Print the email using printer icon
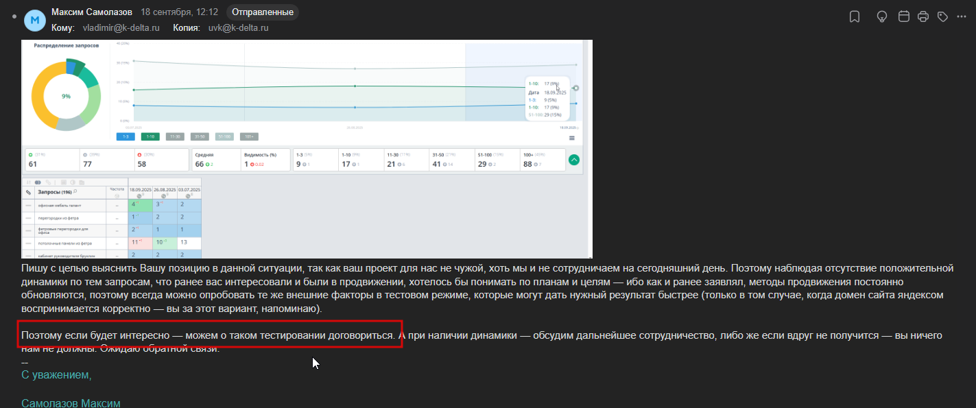 point(923,17)
